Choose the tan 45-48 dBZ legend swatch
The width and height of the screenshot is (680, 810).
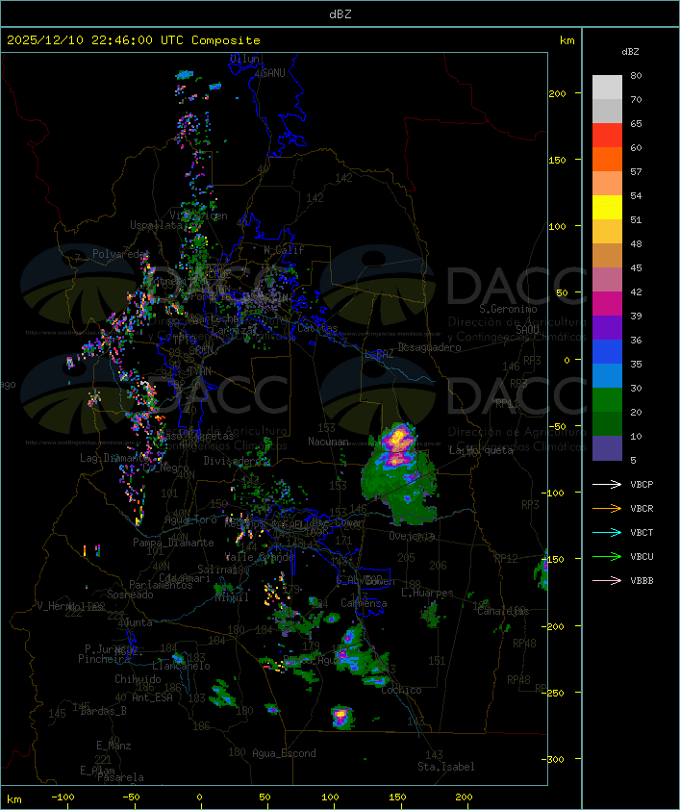(x=607, y=256)
